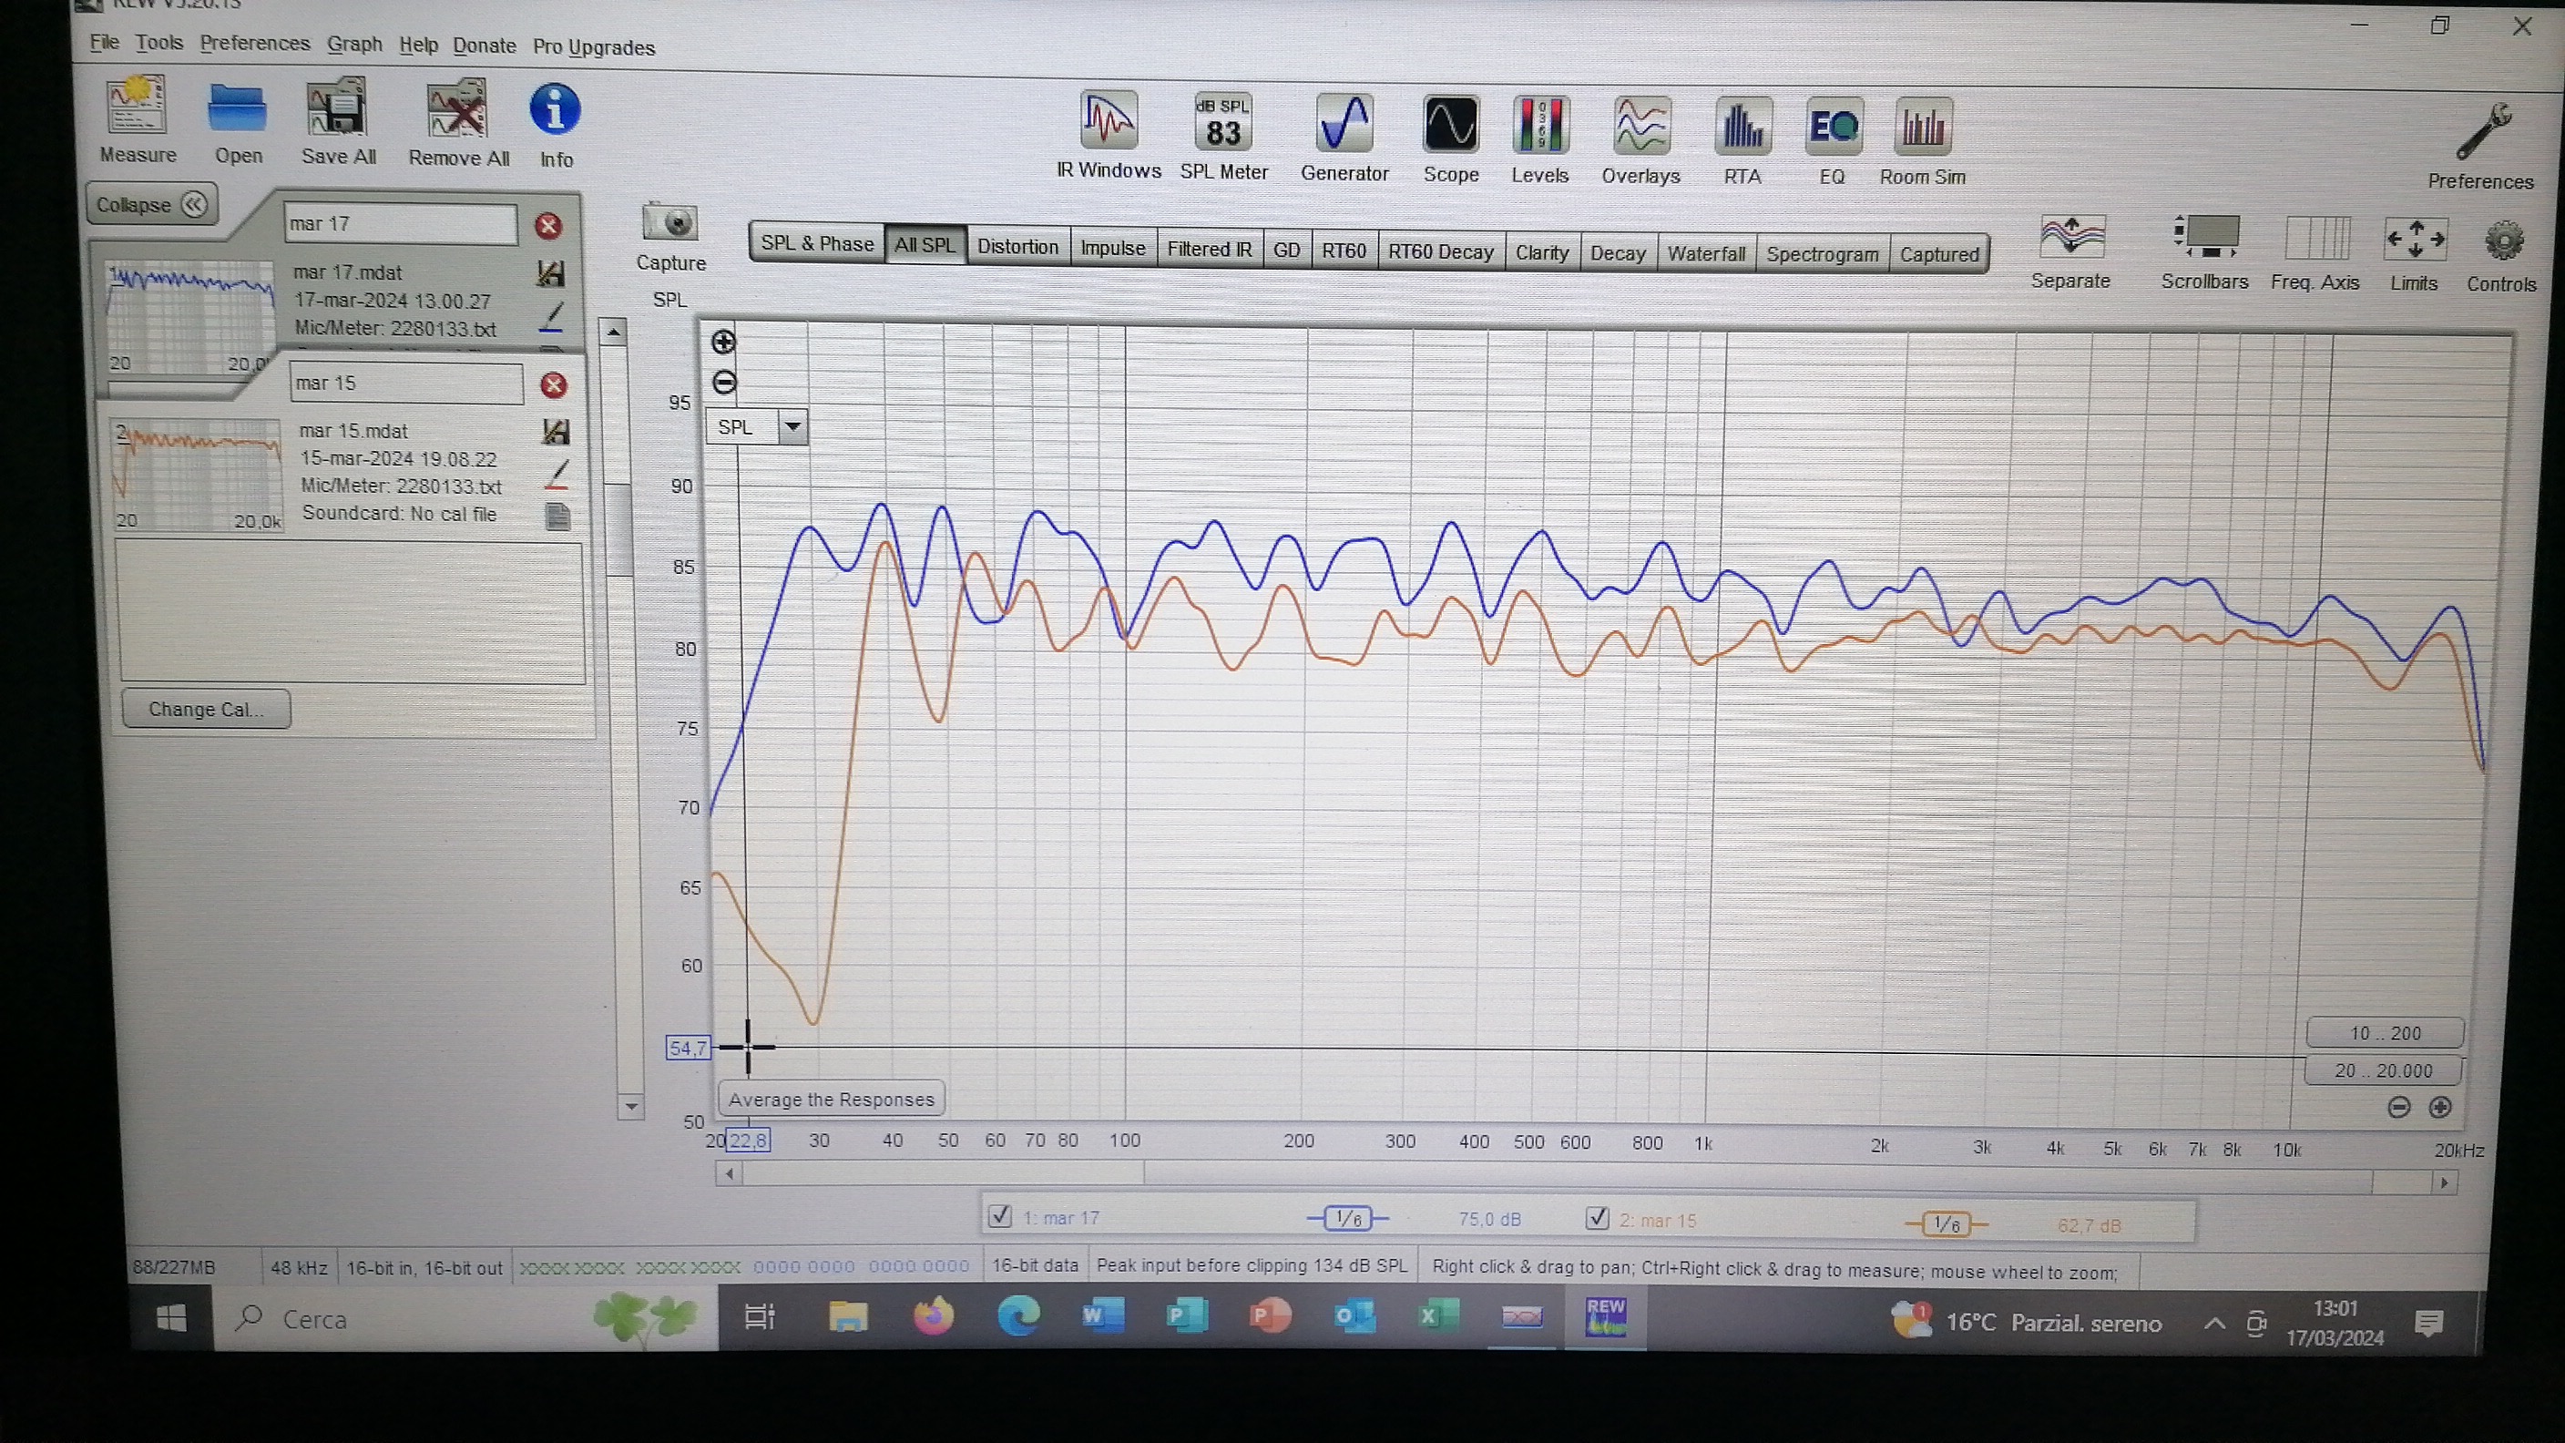Toggle graph Scrollbars icon
The width and height of the screenshot is (2565, 1443).
click(x=2205, y=238)
